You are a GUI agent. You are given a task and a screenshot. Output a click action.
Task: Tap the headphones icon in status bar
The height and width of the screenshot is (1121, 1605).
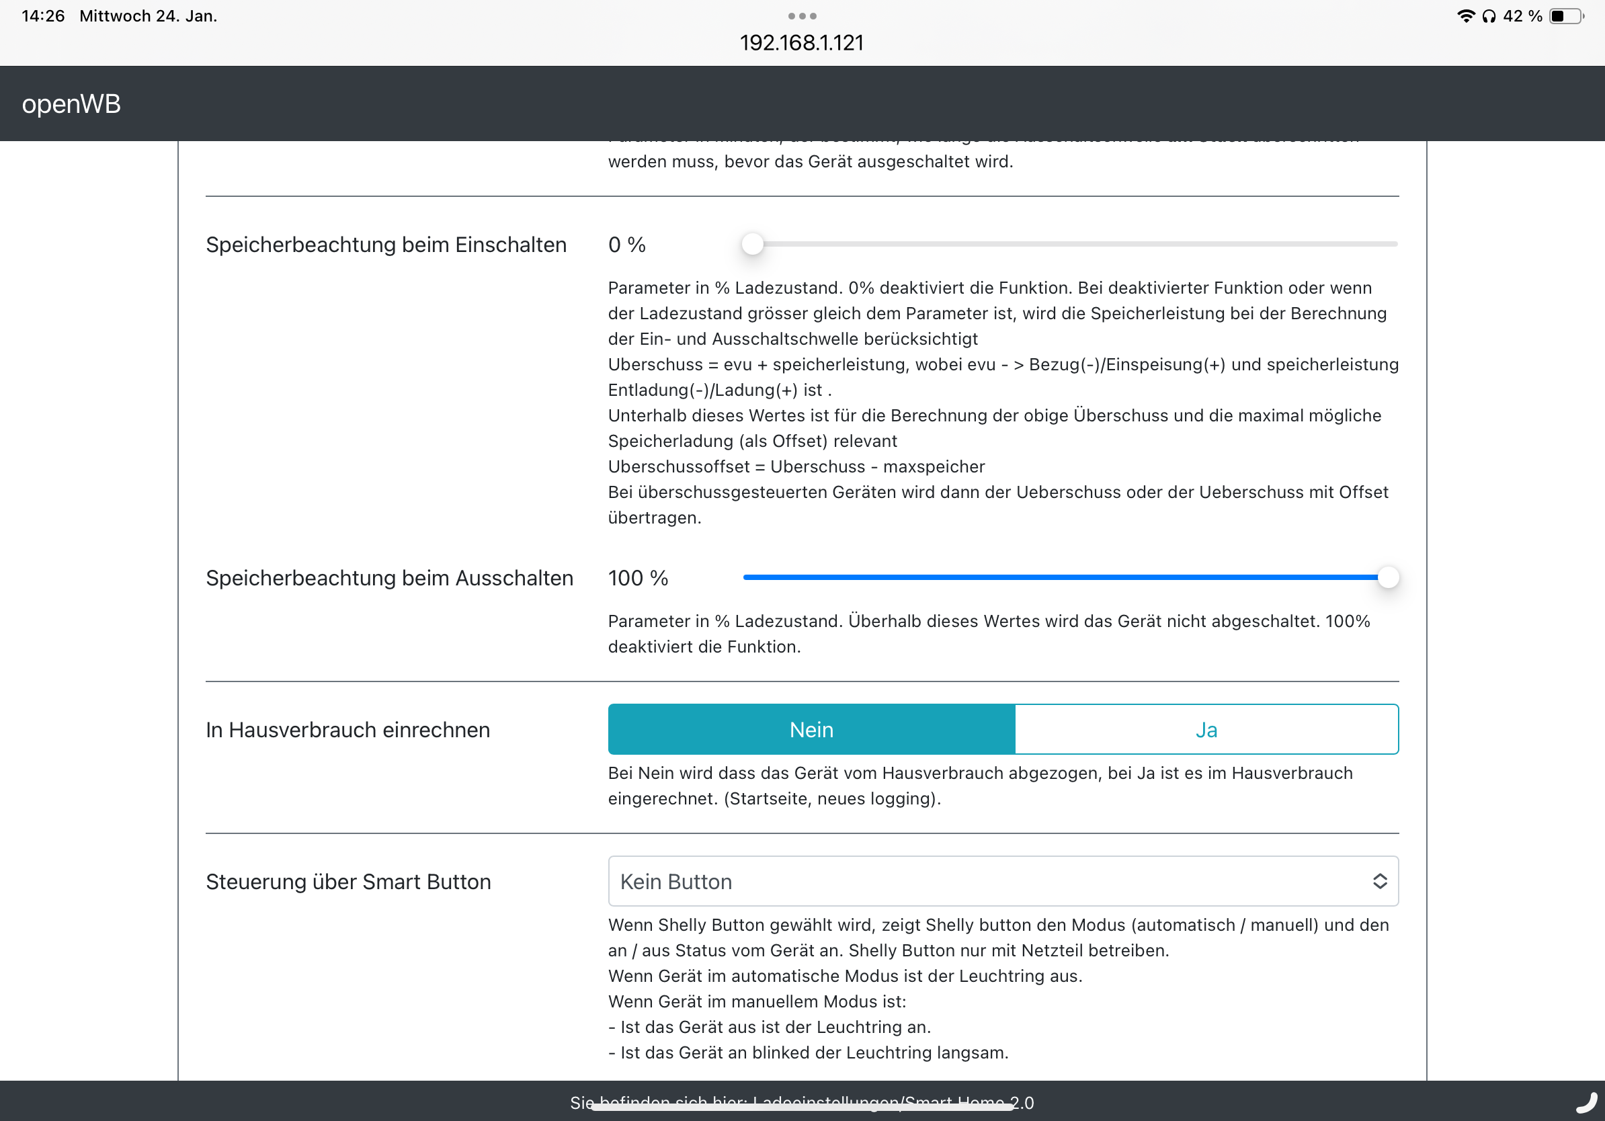click(x=1488, y=16)
